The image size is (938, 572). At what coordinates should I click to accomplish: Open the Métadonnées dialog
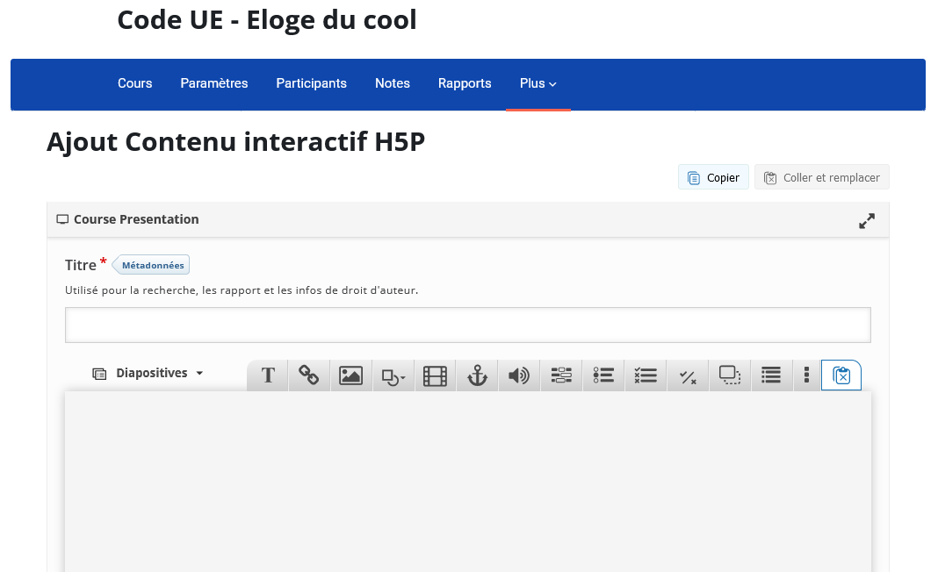[x=151, y=264]
